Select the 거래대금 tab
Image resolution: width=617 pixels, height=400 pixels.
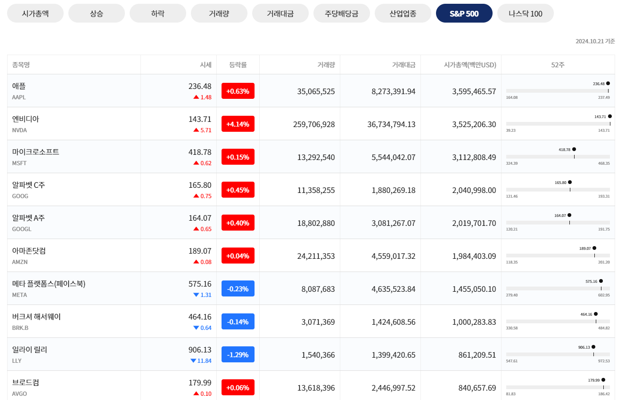pos(280,13)
